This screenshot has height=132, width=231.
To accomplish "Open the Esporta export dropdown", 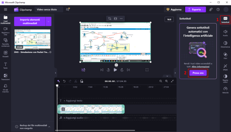I will 195,10.
